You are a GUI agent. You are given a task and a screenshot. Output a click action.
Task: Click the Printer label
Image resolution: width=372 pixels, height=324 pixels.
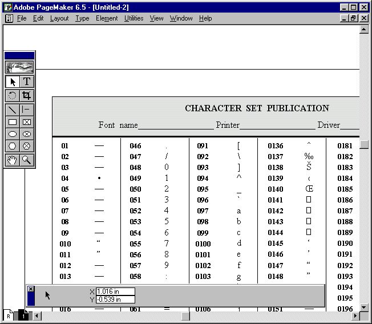tap(228, 125)
